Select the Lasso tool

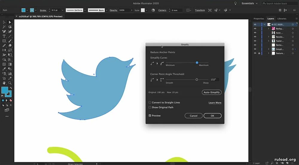click(x=10, y=27)
